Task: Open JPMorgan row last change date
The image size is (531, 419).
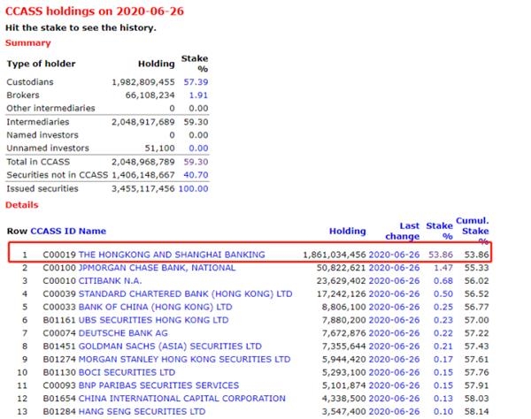Action: (394, 268)
